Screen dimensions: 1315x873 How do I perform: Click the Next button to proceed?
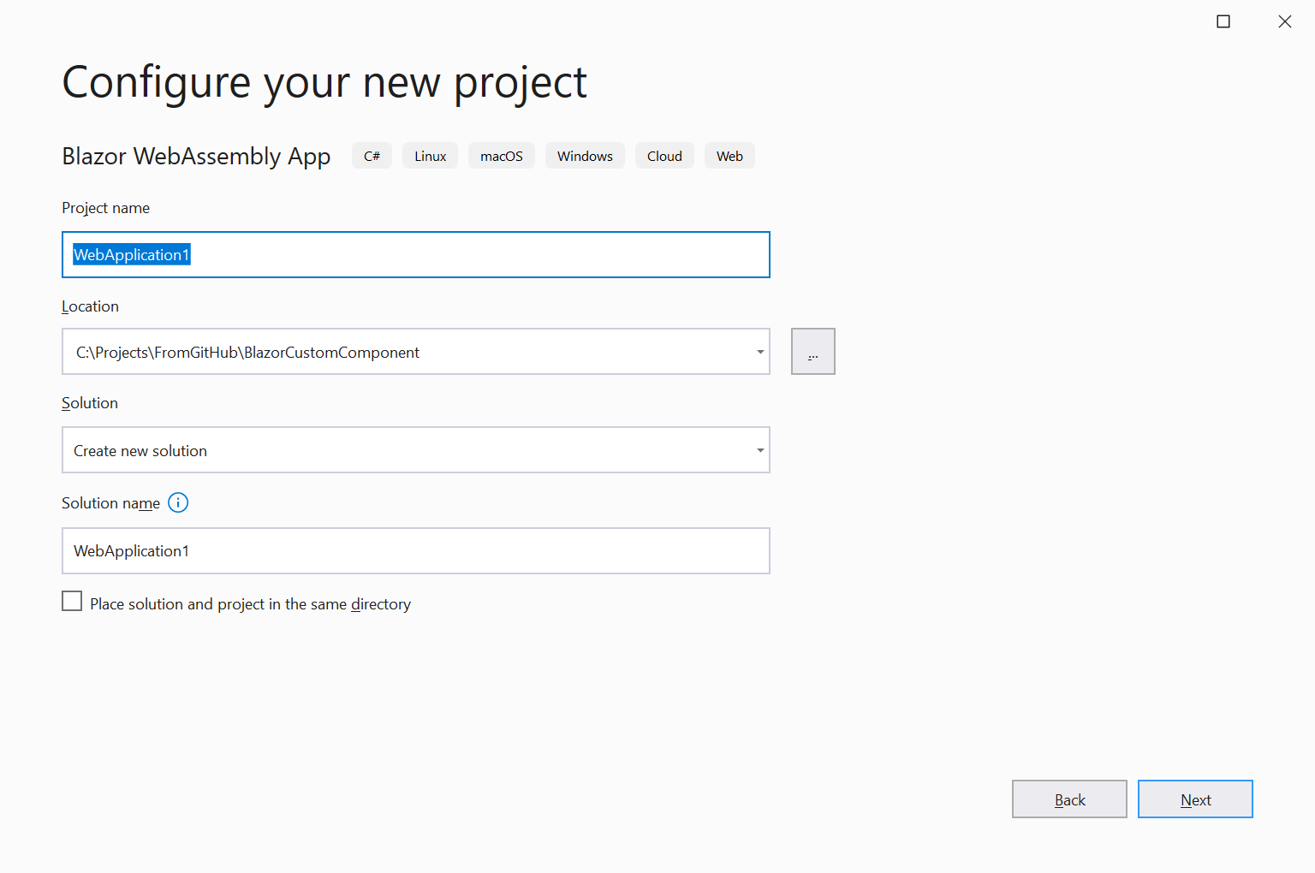pos(1195,799)
